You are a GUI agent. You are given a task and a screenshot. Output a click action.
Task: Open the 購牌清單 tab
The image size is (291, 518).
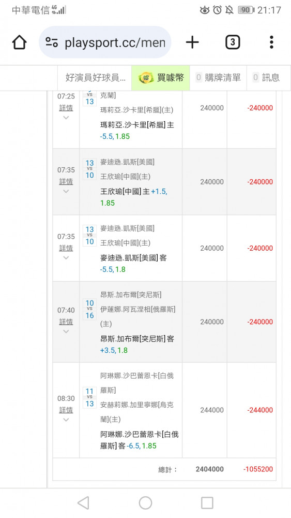[218, 78]
